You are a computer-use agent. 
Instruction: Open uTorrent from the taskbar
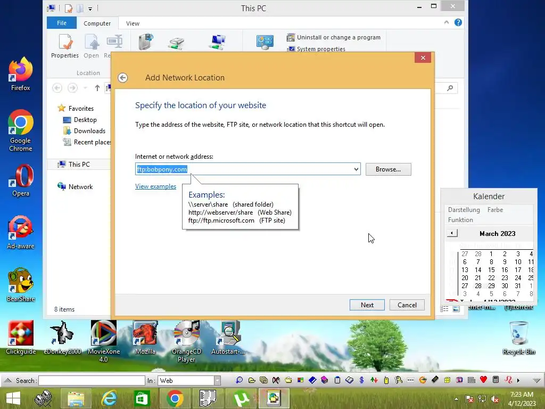coord(241,398)
